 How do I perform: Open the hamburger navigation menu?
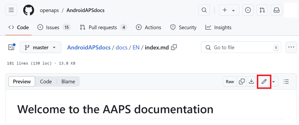click(11, 10)
